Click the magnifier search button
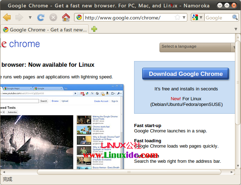This screenshot has width=241, height=185. pyautogui.click(x=235, y=17)
